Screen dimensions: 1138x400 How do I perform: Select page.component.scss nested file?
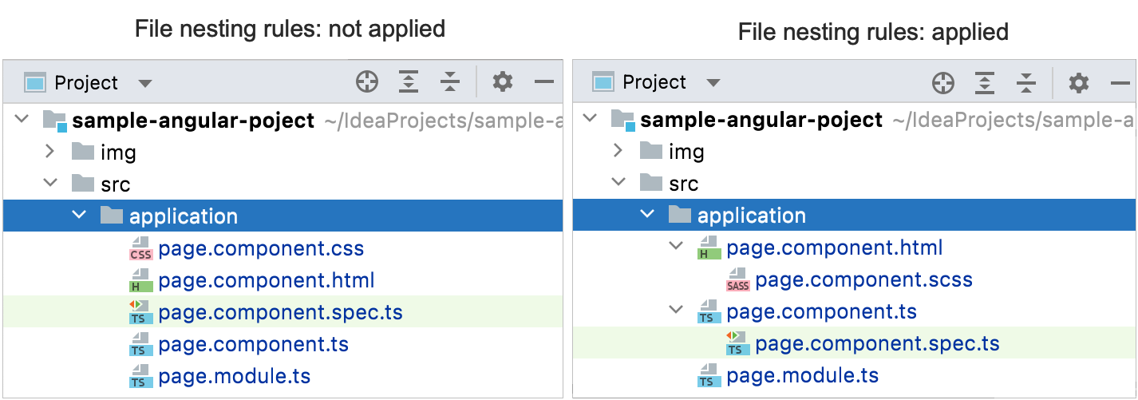coord(863,280)
